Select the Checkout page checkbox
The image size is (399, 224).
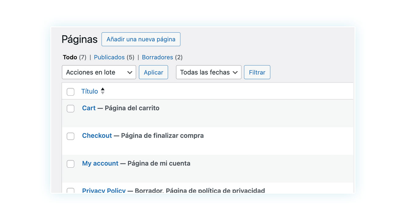pos(71,136)
